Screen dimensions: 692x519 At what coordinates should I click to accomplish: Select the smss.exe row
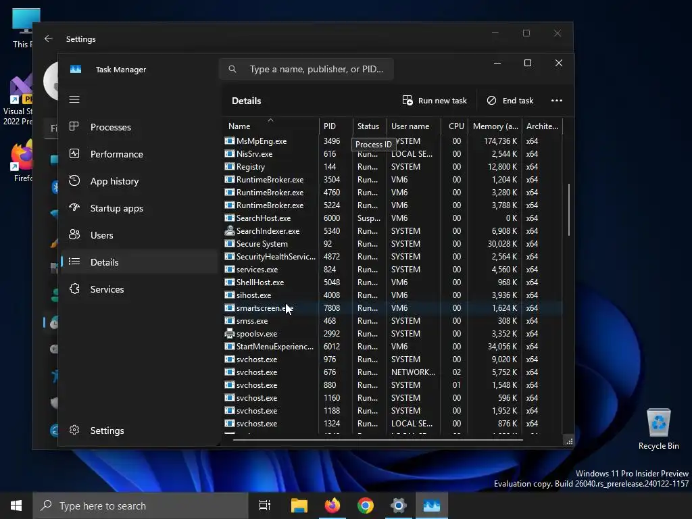point(393,320)
